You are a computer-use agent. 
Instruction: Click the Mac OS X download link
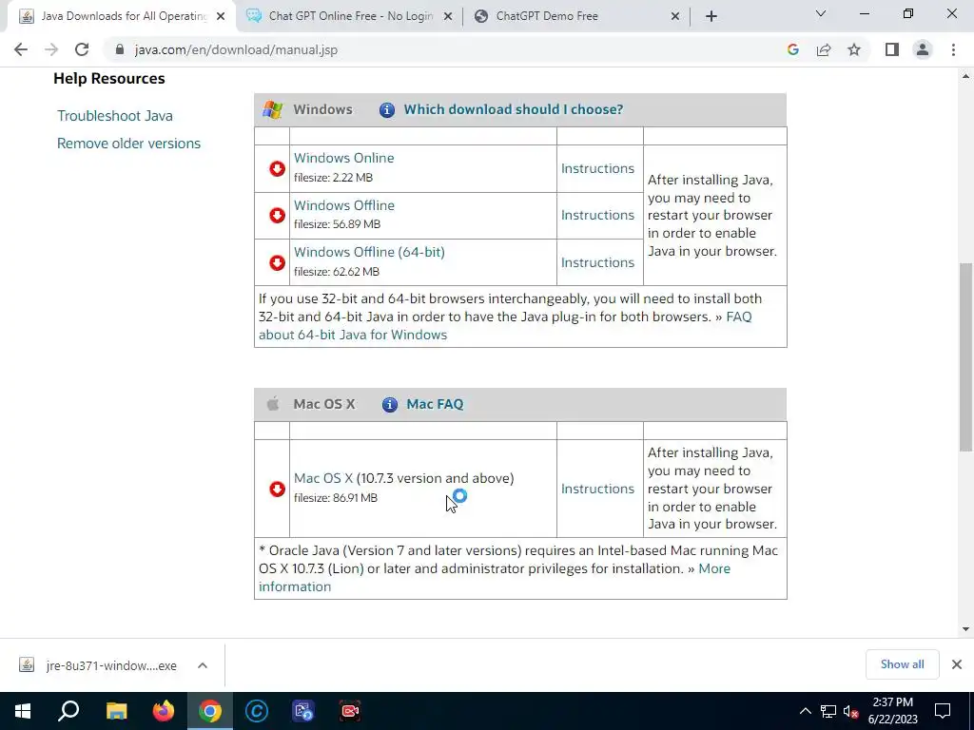[323, 479]
